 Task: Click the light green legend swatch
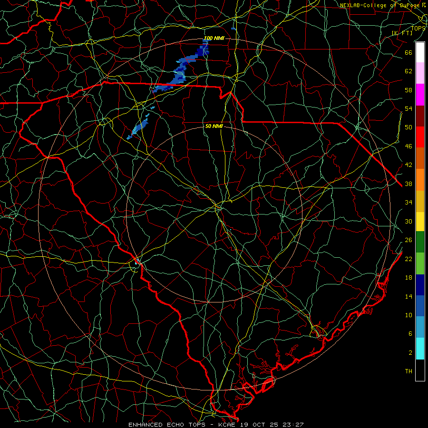(x=420, y=263)
